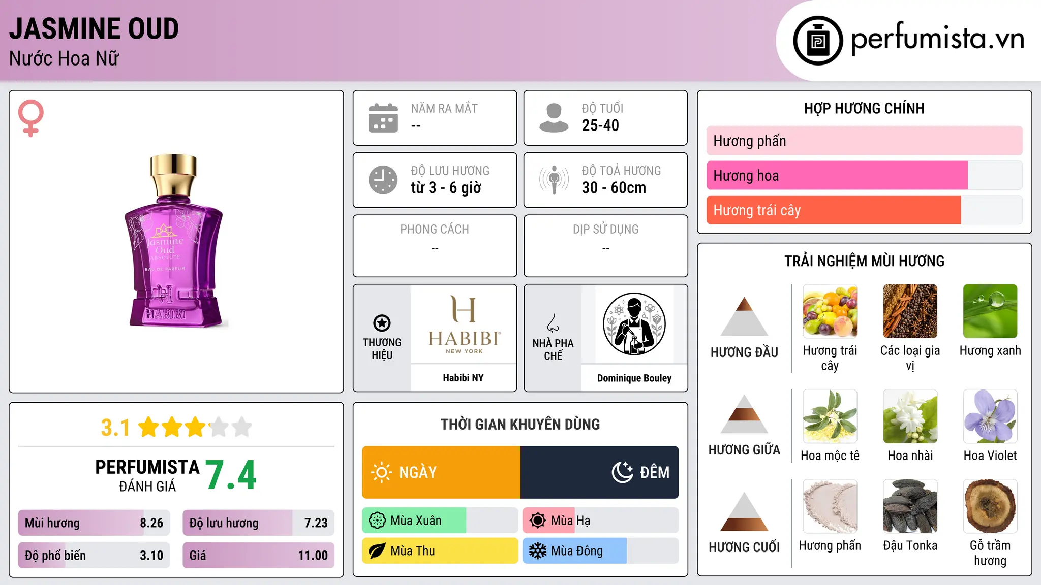The image size is (1041, 585).
Task: Click the Thời gian khuyên dùng heading
Action: click(x=520, y=424)
